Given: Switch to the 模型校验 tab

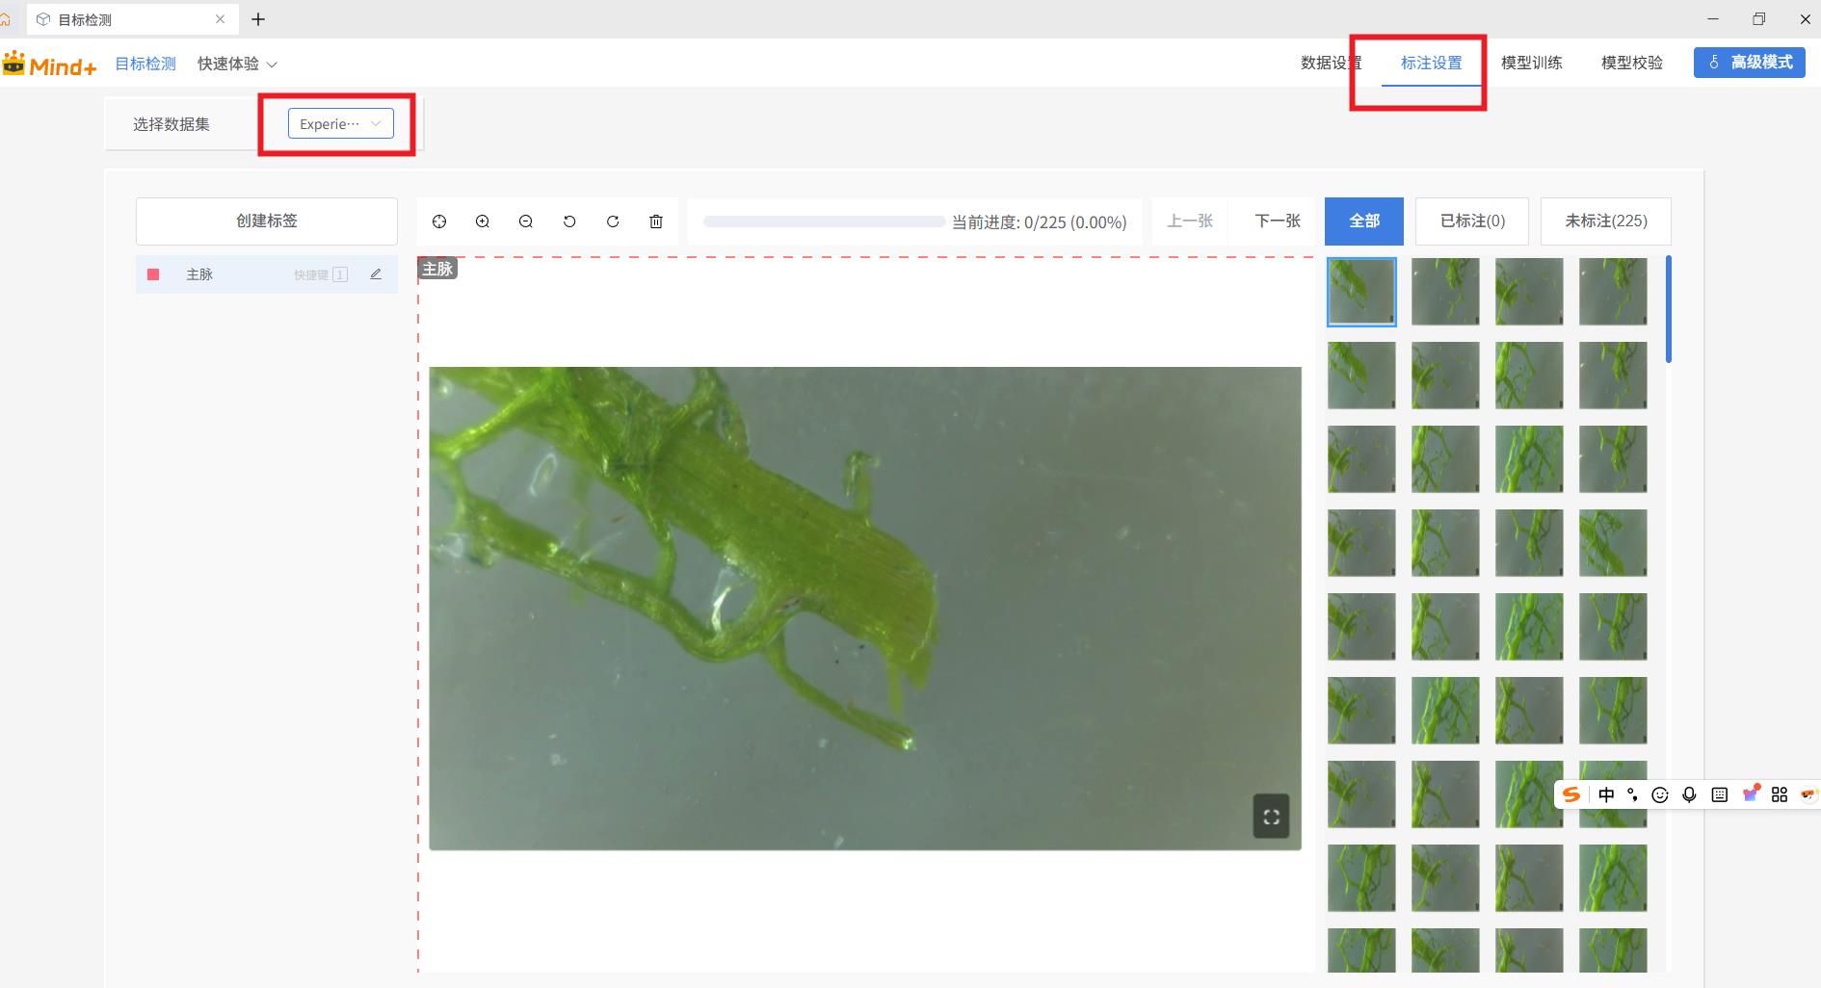Looking at the screenshot, I should [1631, 63].
